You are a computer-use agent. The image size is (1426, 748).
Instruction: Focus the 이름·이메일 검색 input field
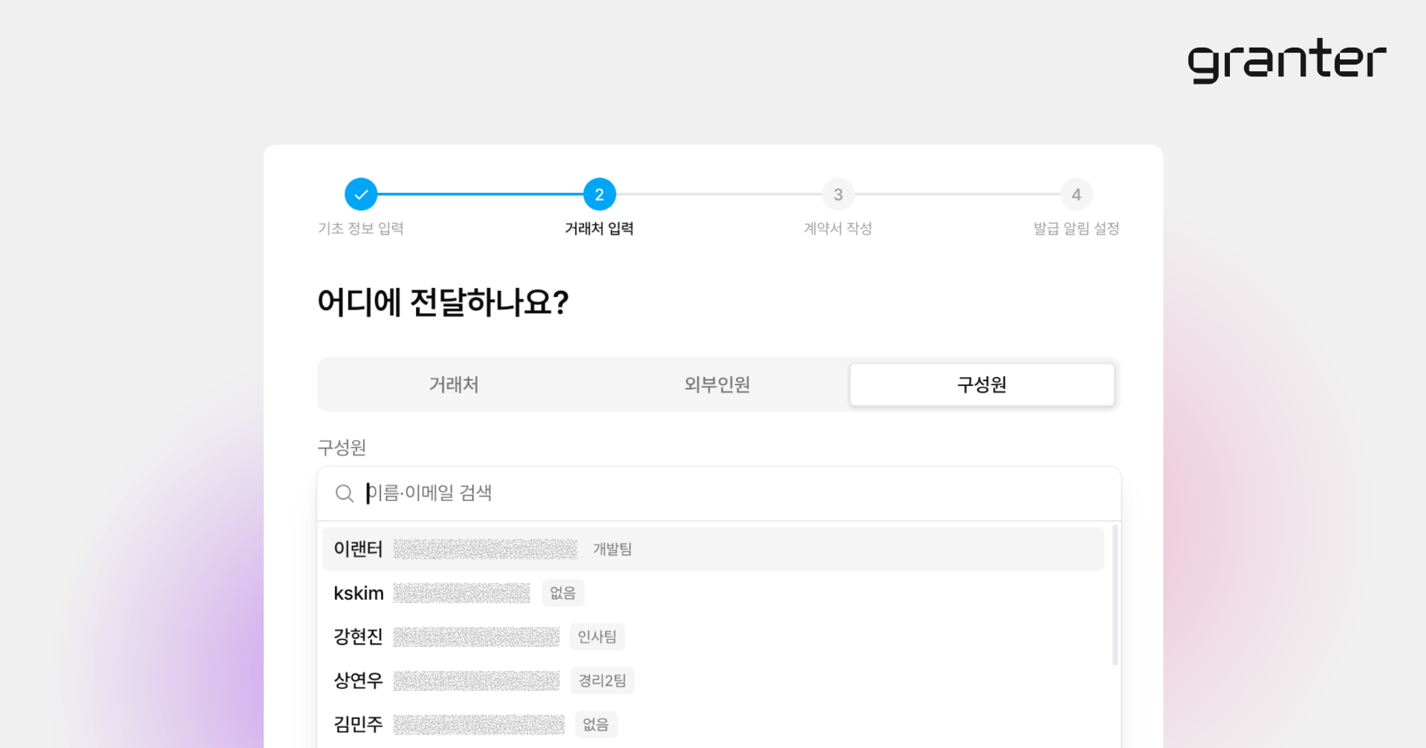coord(718,493)
